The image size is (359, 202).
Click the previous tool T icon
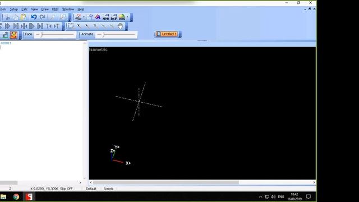coord(49,26)
